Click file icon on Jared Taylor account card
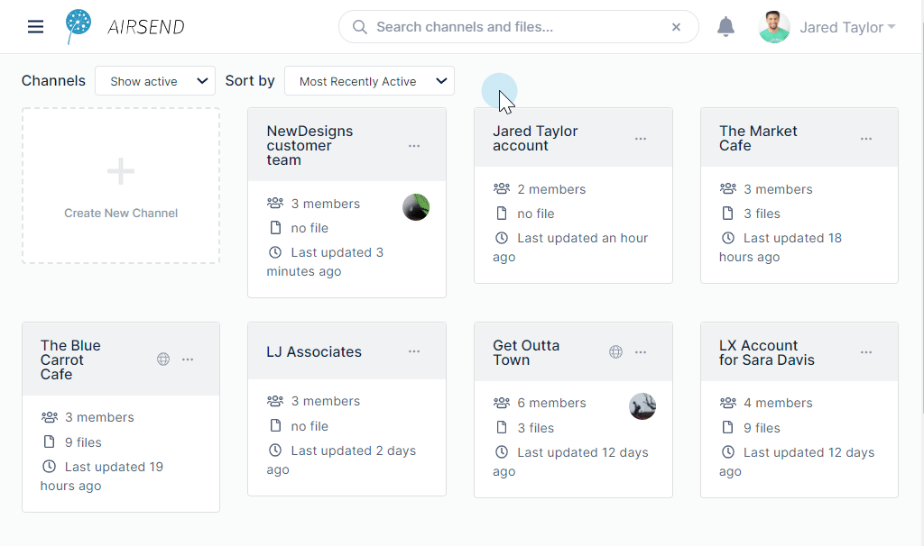 tap(502, 213)
